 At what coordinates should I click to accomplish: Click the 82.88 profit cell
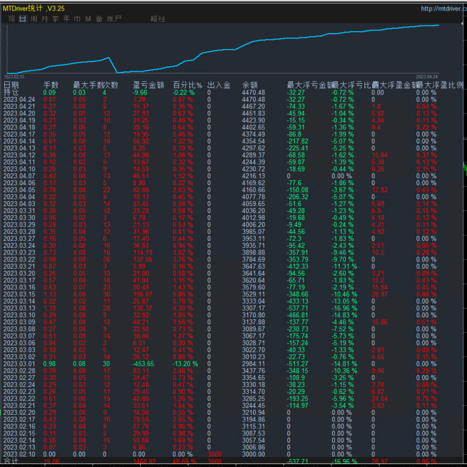[141, 190]
